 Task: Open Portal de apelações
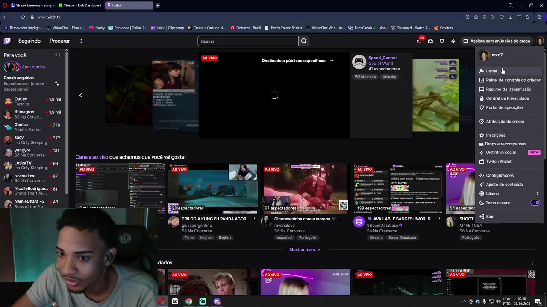tap(510, 107)
